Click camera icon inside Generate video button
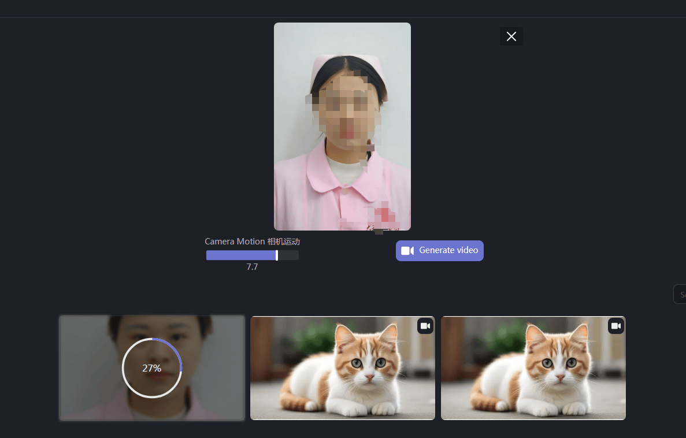Image resolution: width=686 pixels, height=438 pixels. point(407,251)
